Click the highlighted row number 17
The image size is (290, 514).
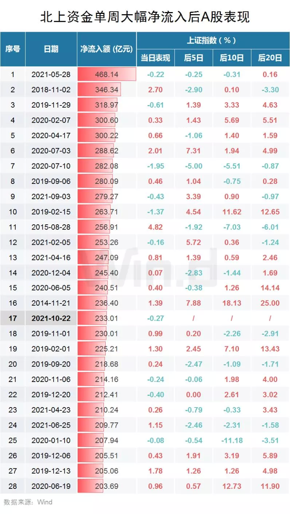coord(13,318)
